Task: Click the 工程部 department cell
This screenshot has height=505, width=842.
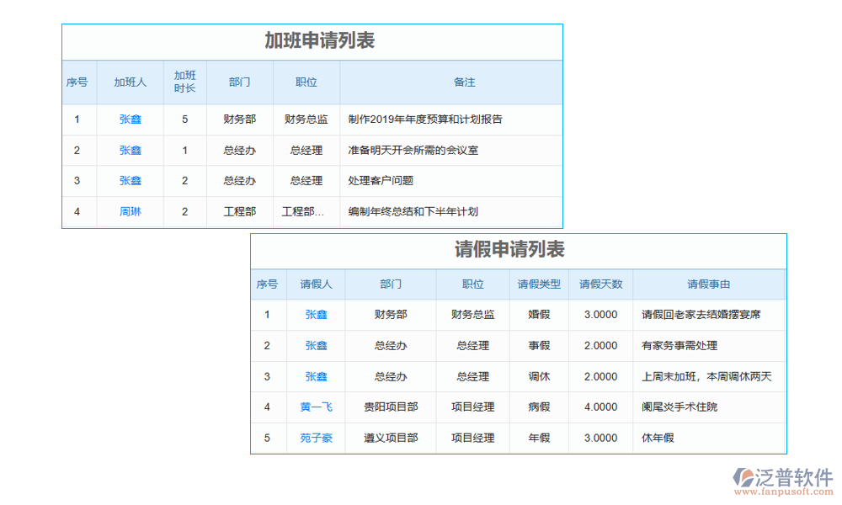Action: pyautogui.click(x=239, y=211)
